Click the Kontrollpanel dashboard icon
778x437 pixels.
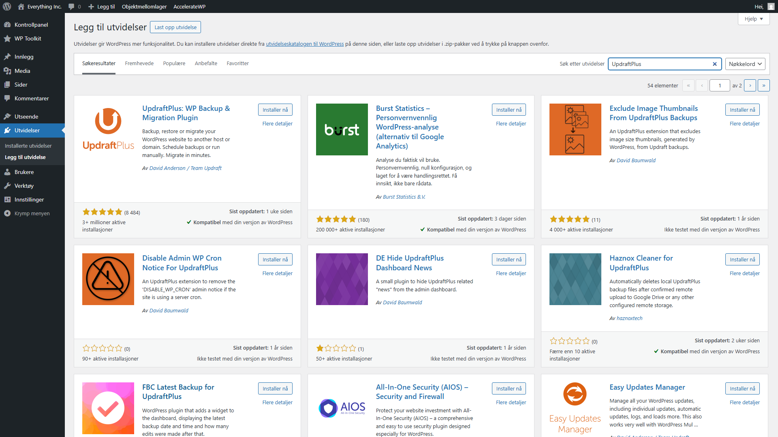[x=7, y=25]
